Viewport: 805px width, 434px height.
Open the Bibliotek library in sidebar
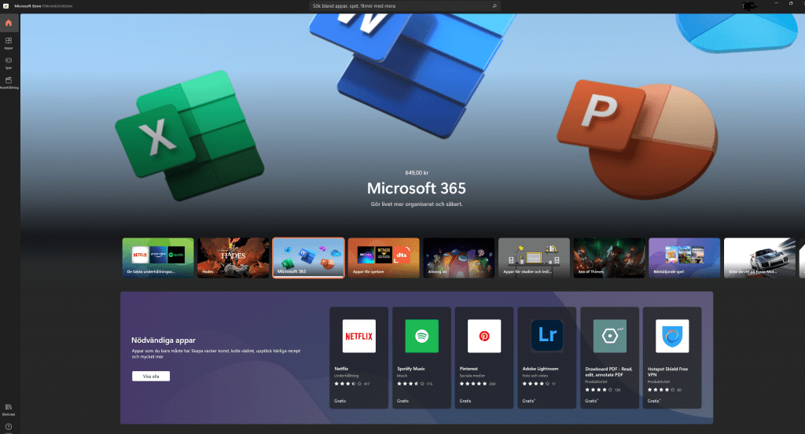9,410
